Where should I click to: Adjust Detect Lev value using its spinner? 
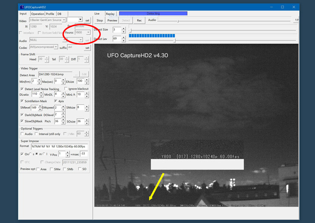[123, 39]
